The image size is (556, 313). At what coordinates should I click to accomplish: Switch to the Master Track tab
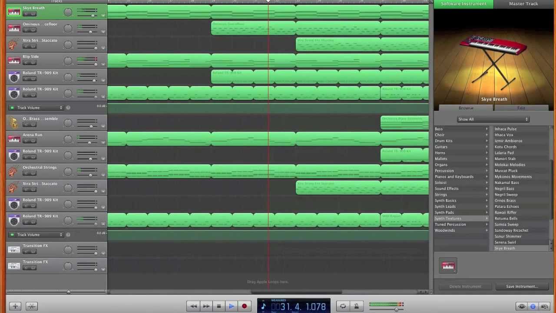[x=523, y=4]
